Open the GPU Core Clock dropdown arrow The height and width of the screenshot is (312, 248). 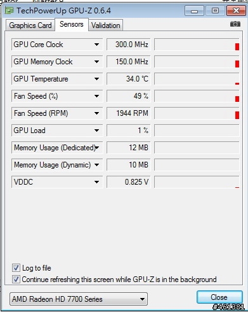click(x=96, y=45)
